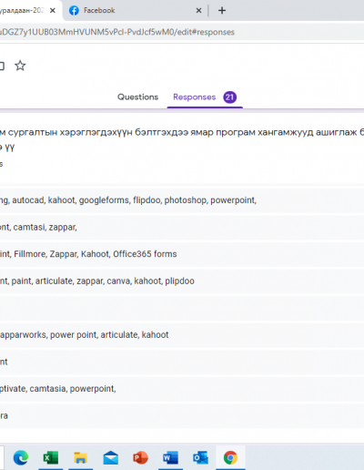Open Microsoft Edge from the taskbar

coord(21,457)
